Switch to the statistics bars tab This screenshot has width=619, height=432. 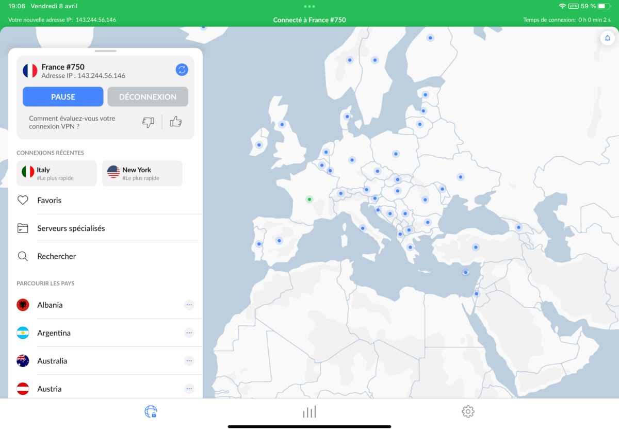[309, 411]
